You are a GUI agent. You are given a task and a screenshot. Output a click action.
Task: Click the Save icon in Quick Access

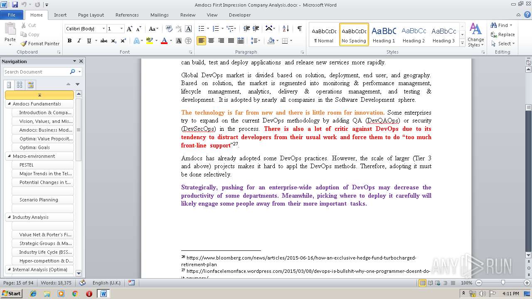coord(15,5)
